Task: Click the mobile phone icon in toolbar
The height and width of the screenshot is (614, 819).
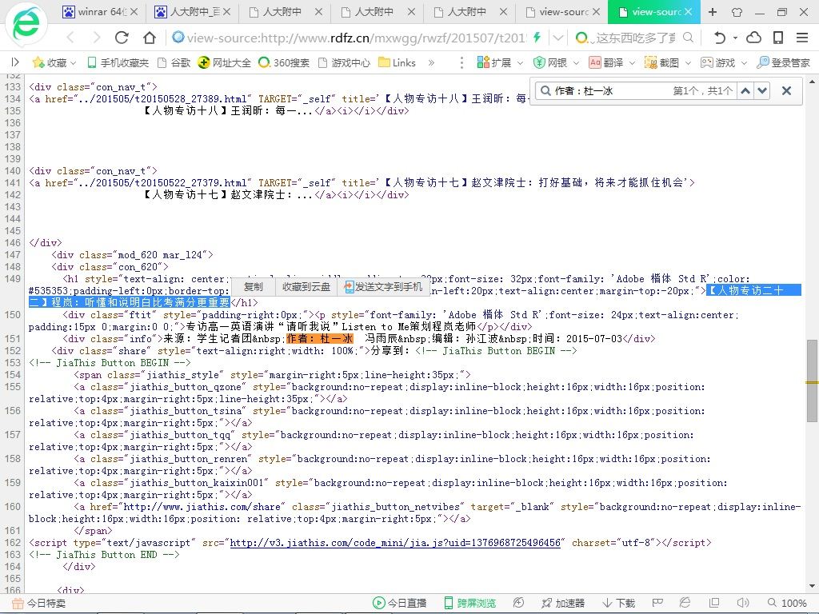Action: click(x=778, y=38)
